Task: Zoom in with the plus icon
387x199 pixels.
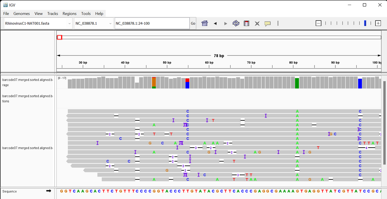Action: [378, 23]
